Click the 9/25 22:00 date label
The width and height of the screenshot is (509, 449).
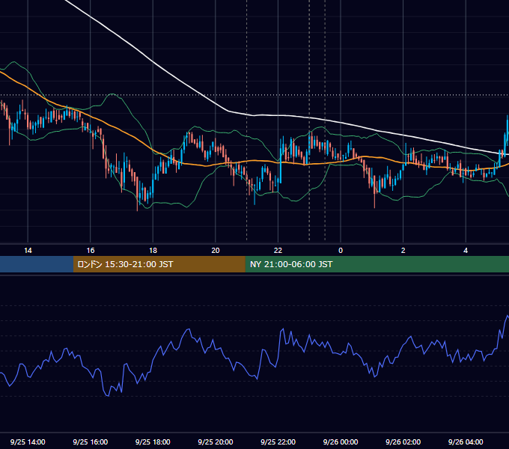[x=278, y=442]
